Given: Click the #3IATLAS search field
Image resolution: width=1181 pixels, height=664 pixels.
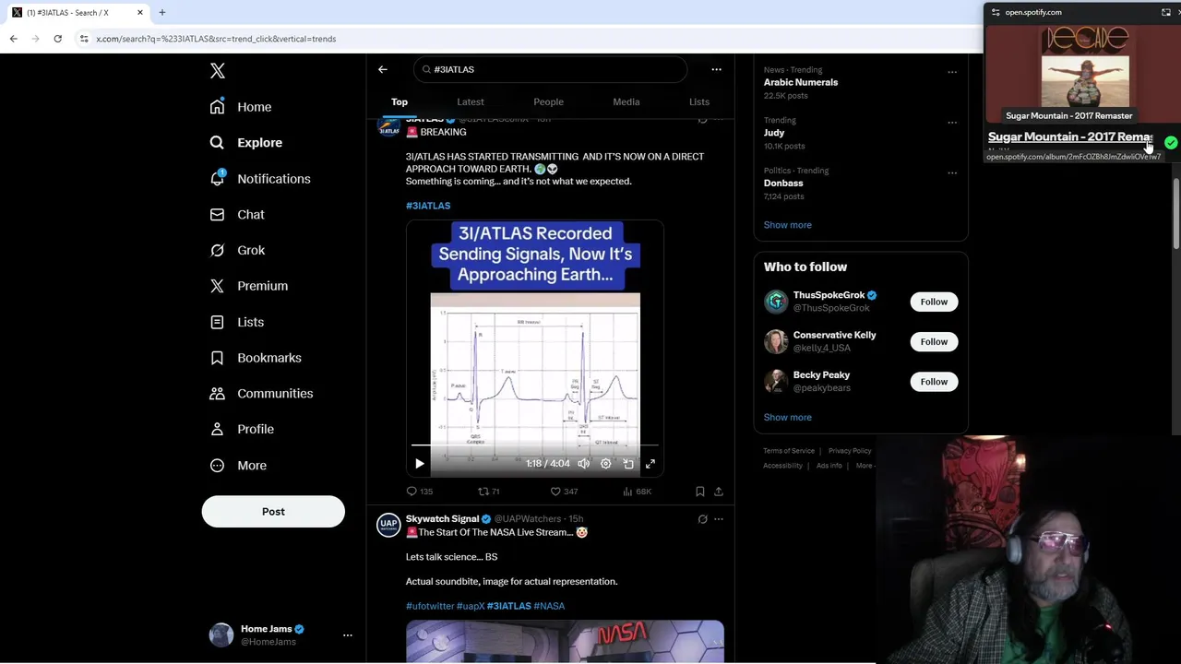Looking at the screenshot, I should tap(551, 69).
